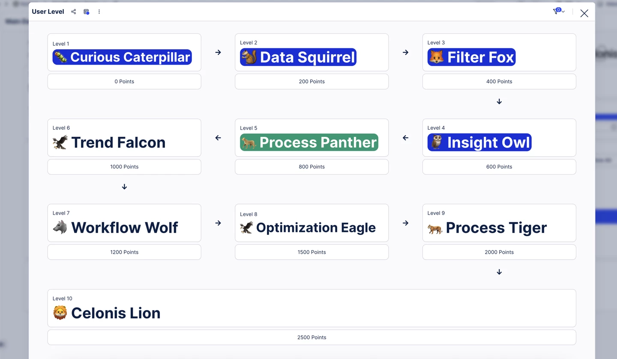
Task: Close the User Level dialog
Action: pyautogui.click(x=584, y=13)
